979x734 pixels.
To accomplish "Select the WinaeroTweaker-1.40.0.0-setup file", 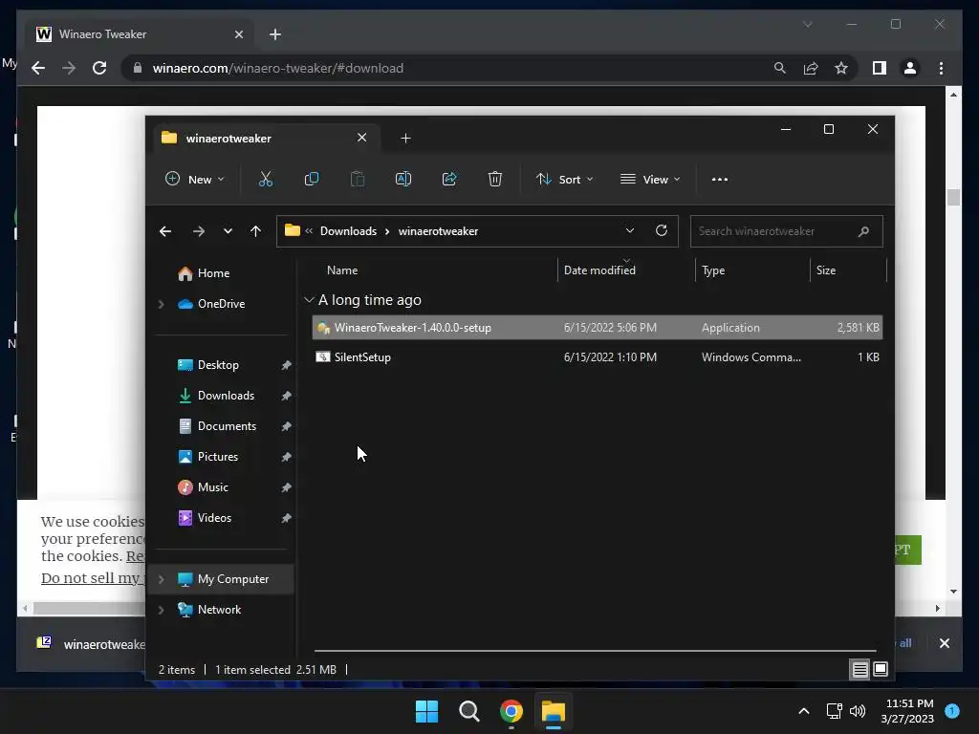I will pos(597,328).
